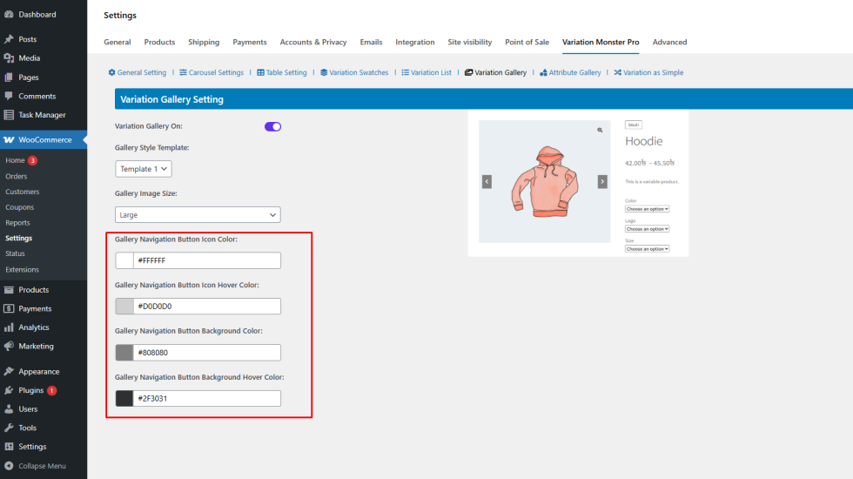Open WooCommerce Customers link

tap(23, 192)
